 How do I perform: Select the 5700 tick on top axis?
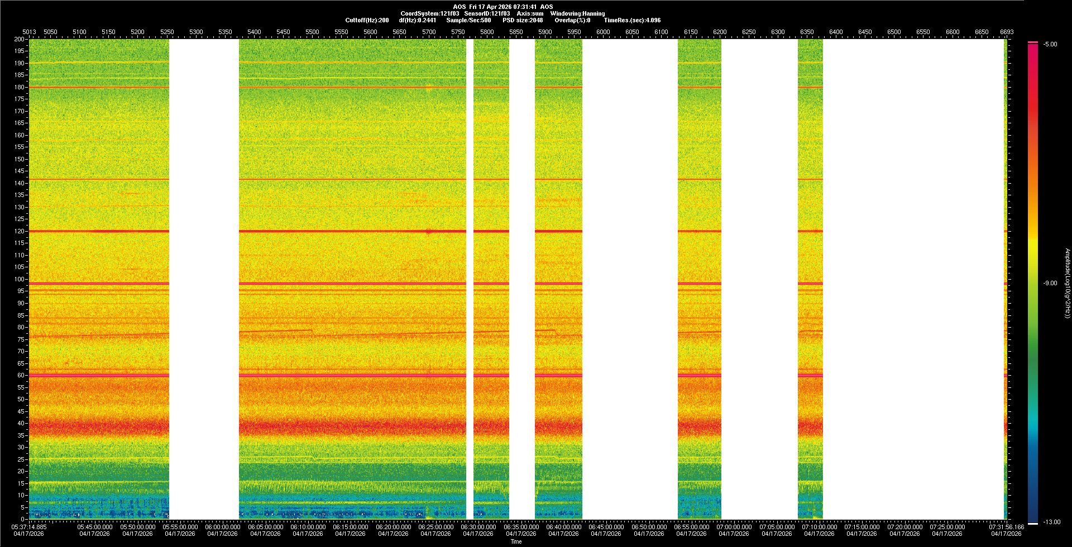point(429,32)
